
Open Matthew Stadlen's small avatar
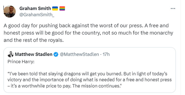(x=11, y=54)
